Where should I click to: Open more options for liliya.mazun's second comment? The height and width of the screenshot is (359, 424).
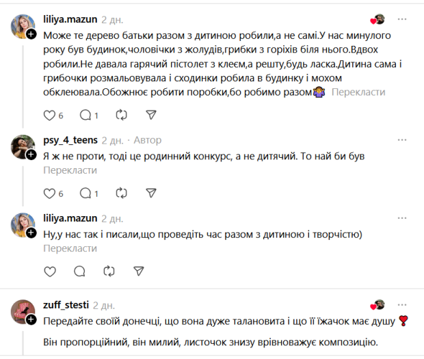403,218
